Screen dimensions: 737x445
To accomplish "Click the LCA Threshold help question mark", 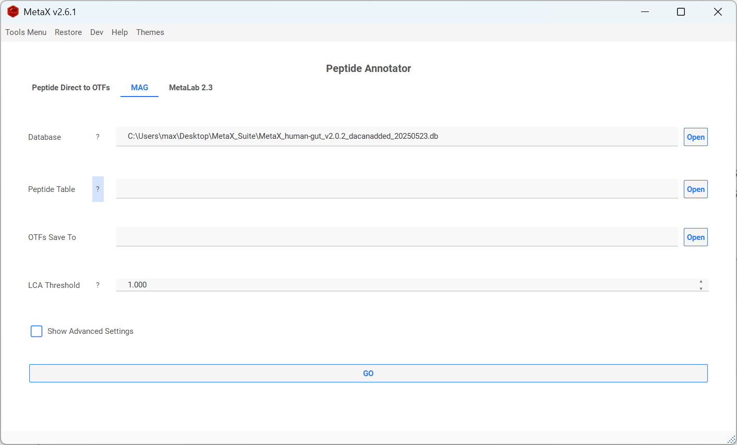I will (98, 285).
